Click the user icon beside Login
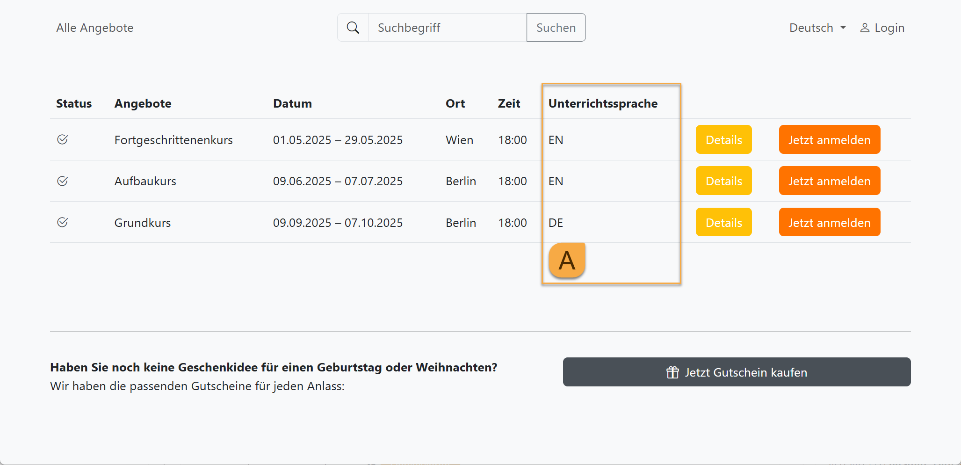Screen dimensions: 961x465 tap(865, 27)
